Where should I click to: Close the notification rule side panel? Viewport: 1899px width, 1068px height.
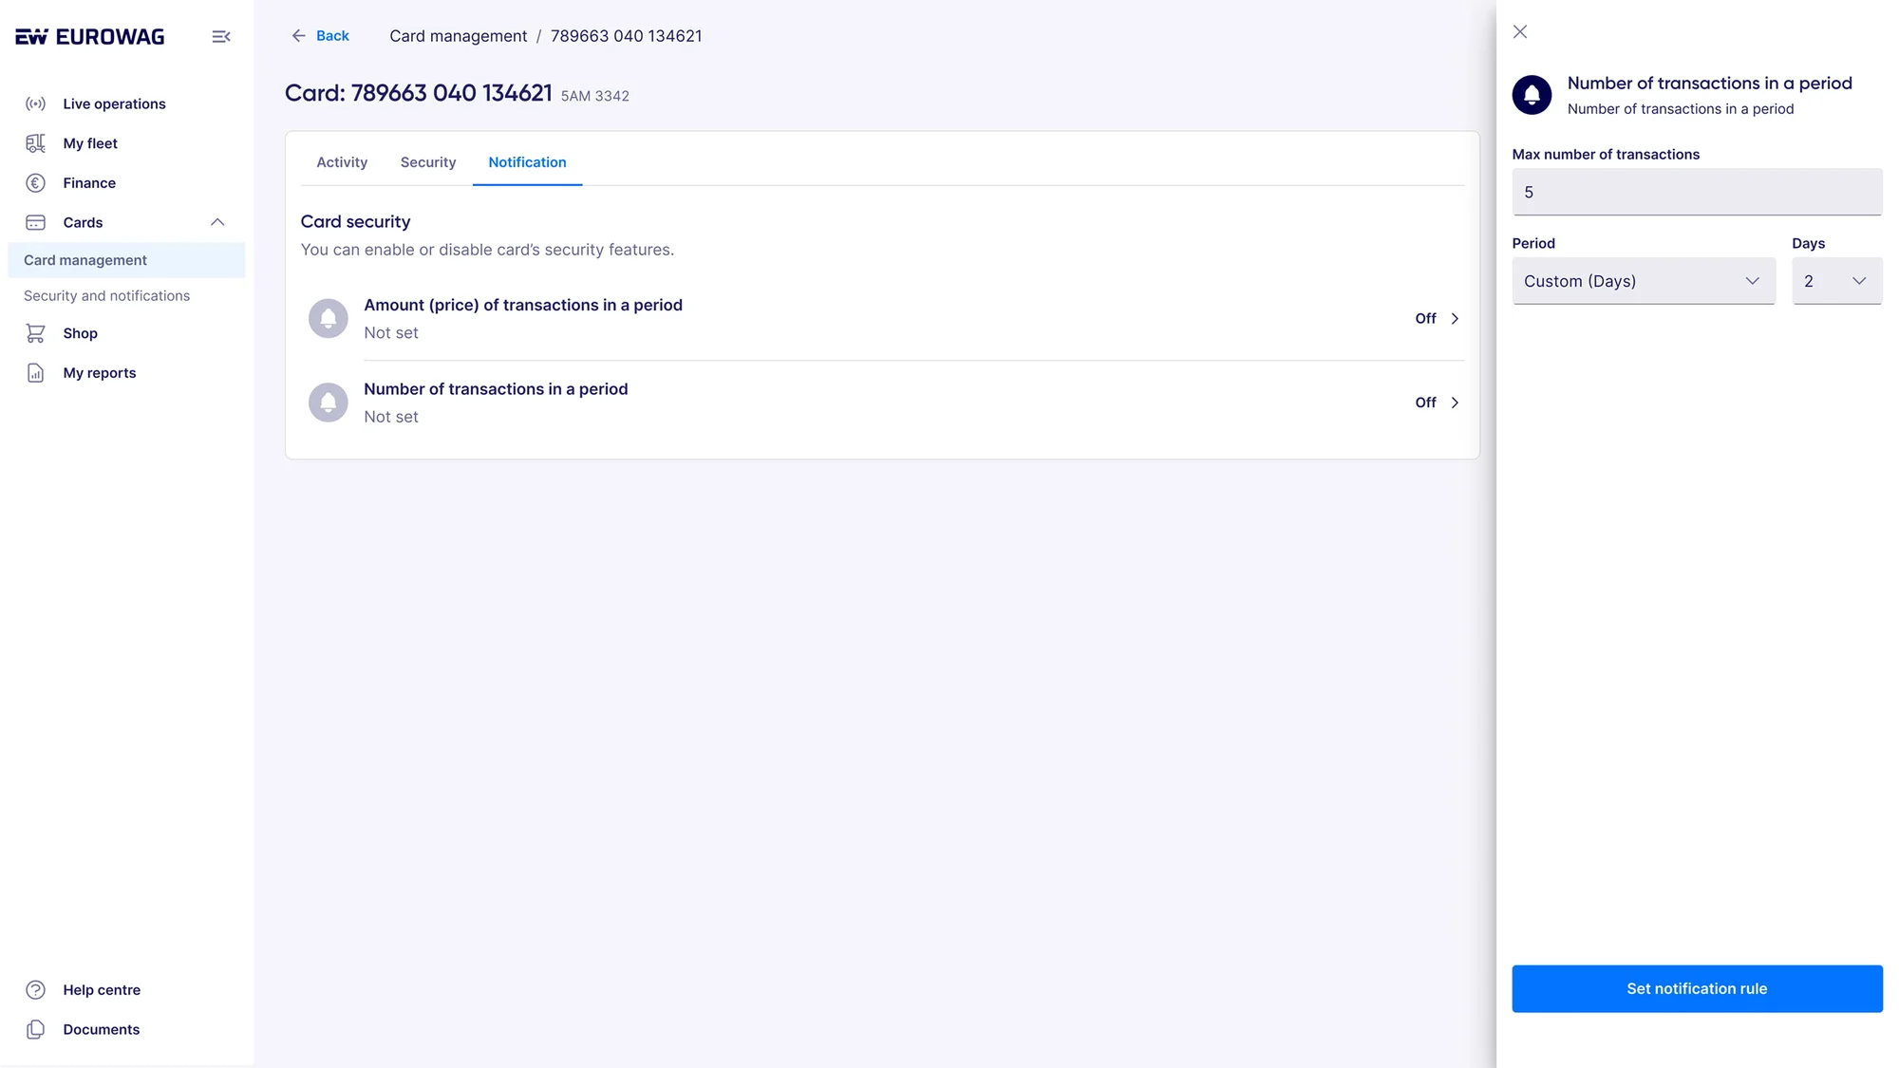click(1520, 31)
